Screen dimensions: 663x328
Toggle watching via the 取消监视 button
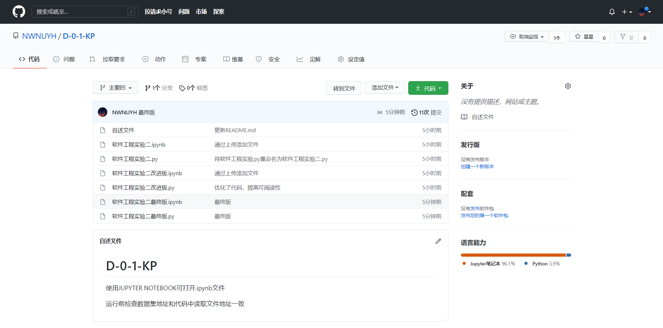[x=527, y=37]
